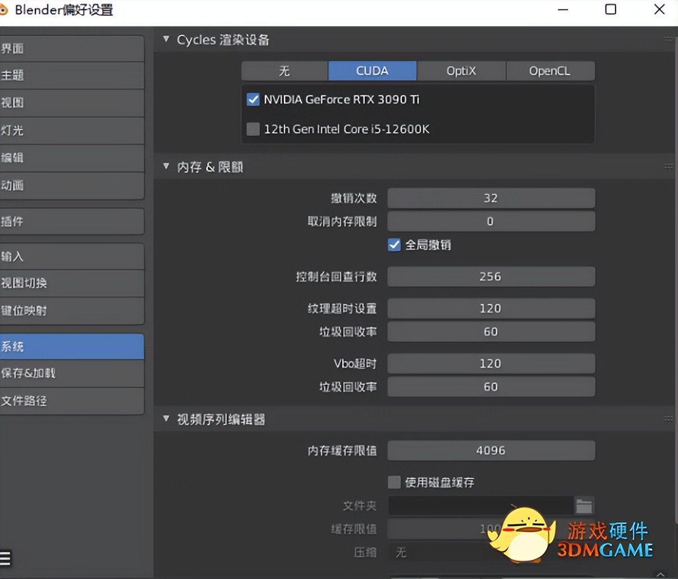Open the 灯光 preferences section
This screenshot has width=678, height=579.
point(72,131)
